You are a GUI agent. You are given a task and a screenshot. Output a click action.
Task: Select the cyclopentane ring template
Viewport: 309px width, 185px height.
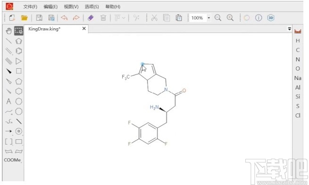click(19, 81)
